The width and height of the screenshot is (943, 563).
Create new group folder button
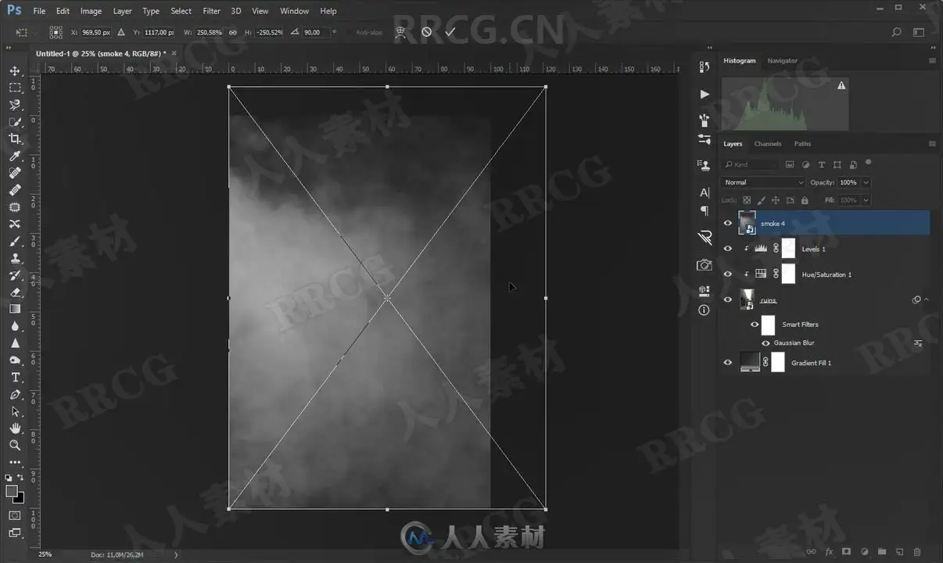[x=882, y=552]
